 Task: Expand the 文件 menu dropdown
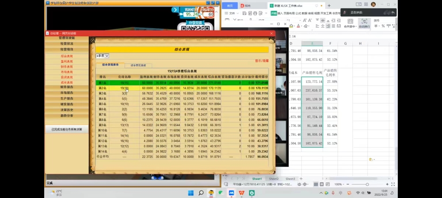pyautogui.click(x=237, y=13)
